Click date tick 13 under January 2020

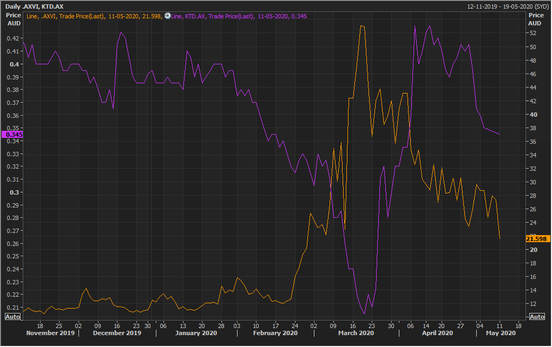coord(183,326)
